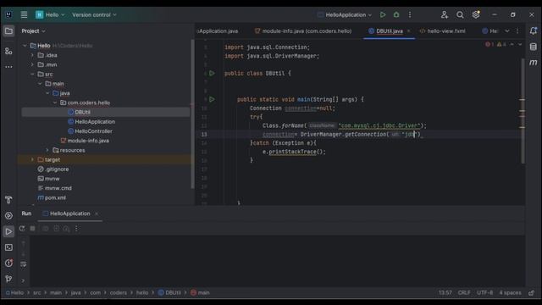Screen dimensions: 542x305
Task: Open the Notifications bell icon
Action: [x=534, y=30]
